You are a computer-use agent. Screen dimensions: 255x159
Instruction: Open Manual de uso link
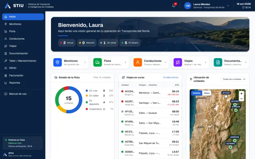23,94
